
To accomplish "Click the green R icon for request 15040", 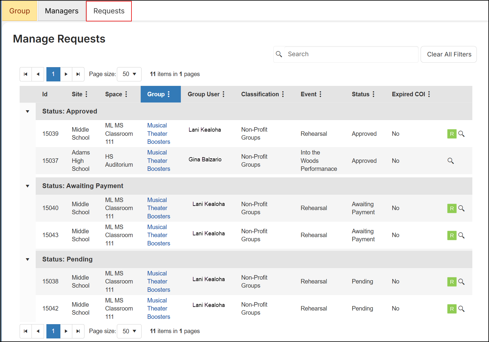I will [452, 208].
